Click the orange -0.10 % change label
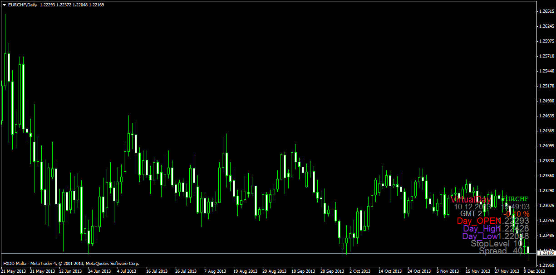The height and width of the screenshot is (275, 556). 517,213
